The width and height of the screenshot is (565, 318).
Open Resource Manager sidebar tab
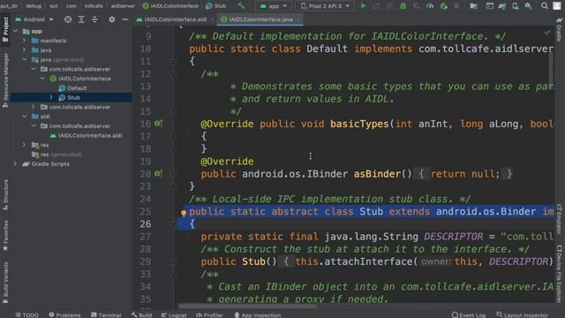point(5,80)
